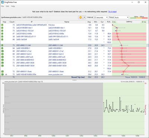Viewport: 149px width, 138px height.
Task: Click the Latency graph column header
Action: (x=129, y=22)
